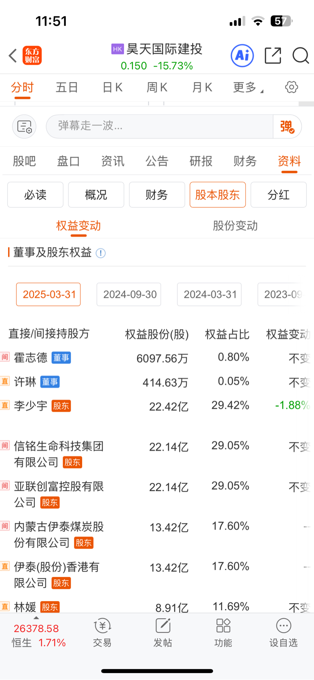
Task: Open the 盘口 tab
Action: pos(68,161)
